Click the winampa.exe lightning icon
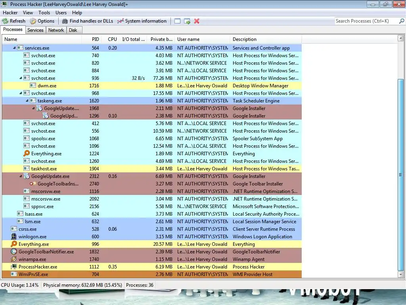 pos(14,259)
